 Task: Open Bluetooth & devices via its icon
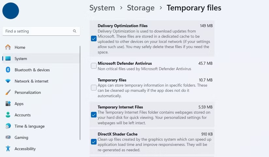coord(8,70)
